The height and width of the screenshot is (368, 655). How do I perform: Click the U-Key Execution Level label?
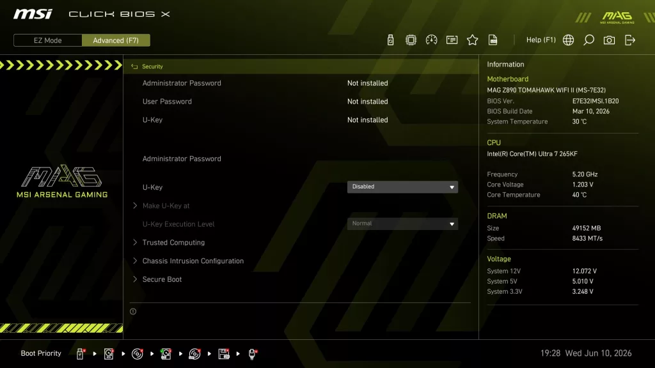tap(178, 224)
